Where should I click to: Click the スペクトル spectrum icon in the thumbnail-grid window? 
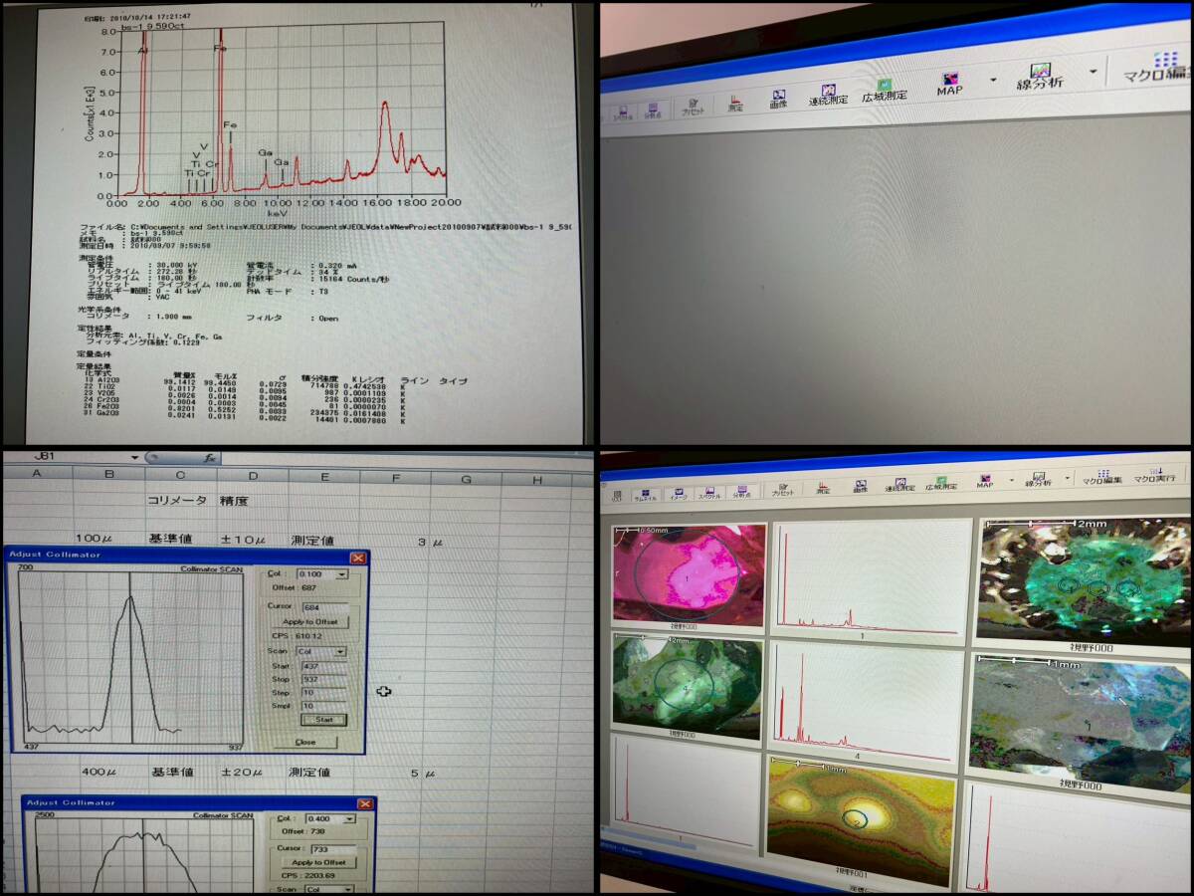coord(709,491)
